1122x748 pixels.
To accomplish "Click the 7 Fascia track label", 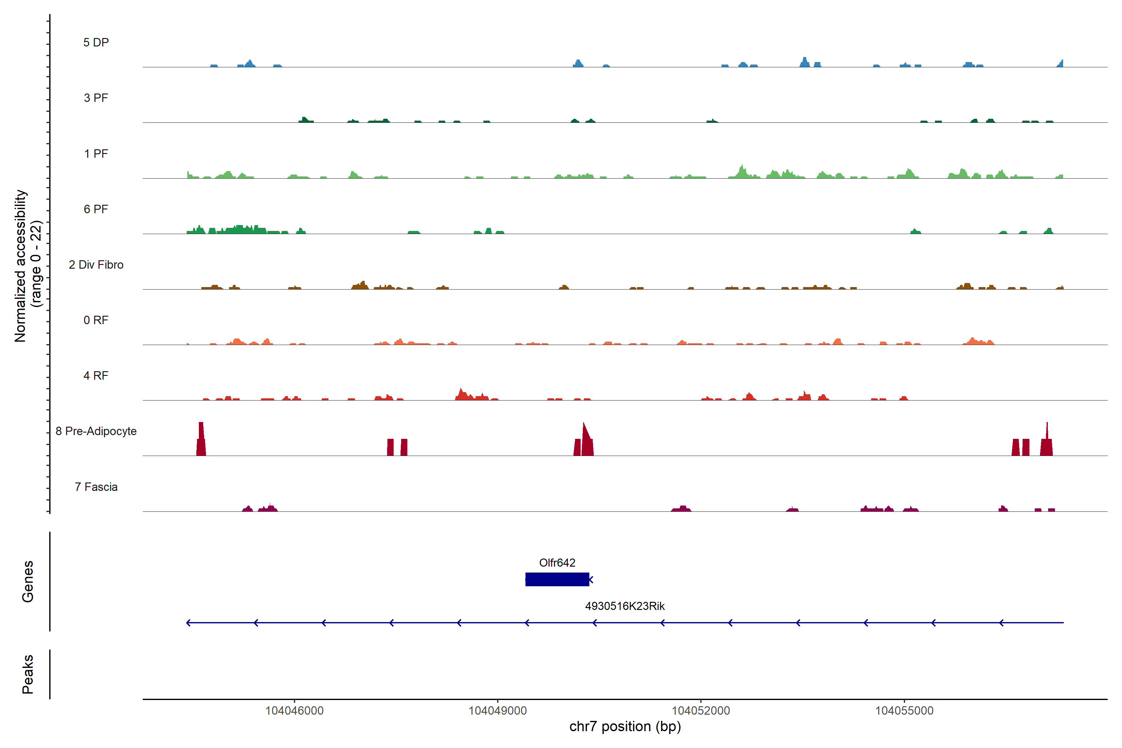I will click(96, 487).
